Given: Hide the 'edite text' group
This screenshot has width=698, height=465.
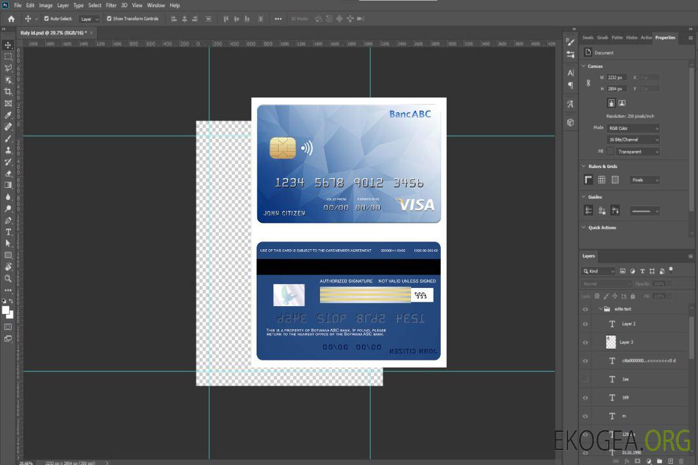Looking at the screenshot, I should (586, 309).
